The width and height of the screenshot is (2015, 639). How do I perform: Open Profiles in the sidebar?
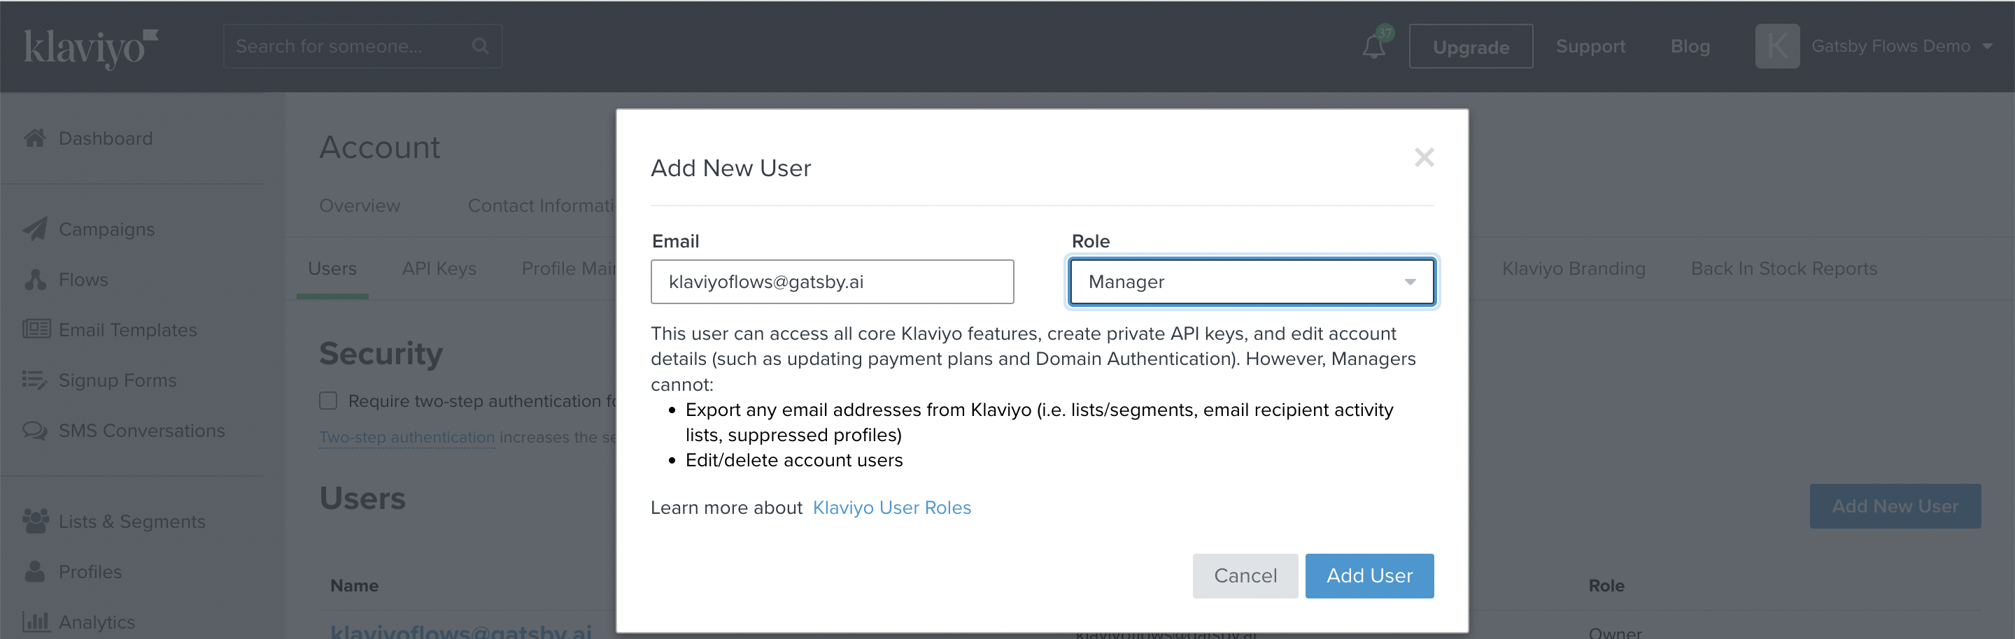click(90, 572)
